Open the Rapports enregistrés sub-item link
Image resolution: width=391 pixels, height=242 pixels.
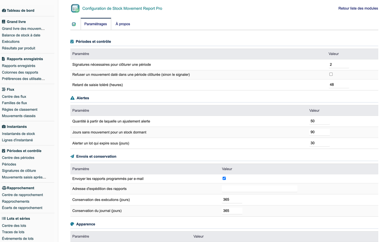19,66
